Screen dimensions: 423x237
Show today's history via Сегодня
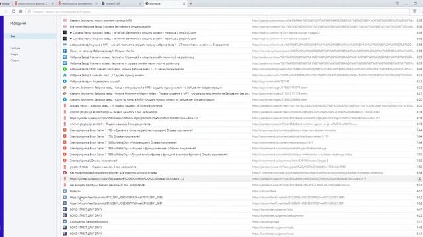(15, 48)
